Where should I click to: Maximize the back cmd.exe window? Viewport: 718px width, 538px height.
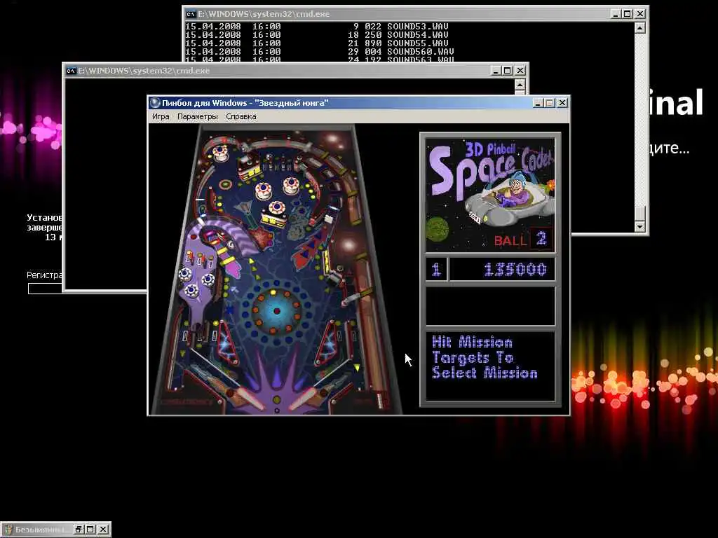point(628,14)
